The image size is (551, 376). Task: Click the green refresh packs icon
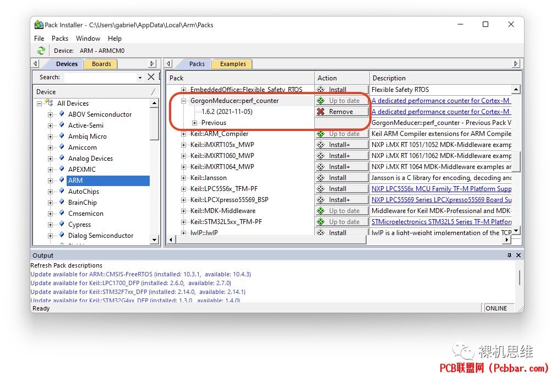click(x=41, y=51)
